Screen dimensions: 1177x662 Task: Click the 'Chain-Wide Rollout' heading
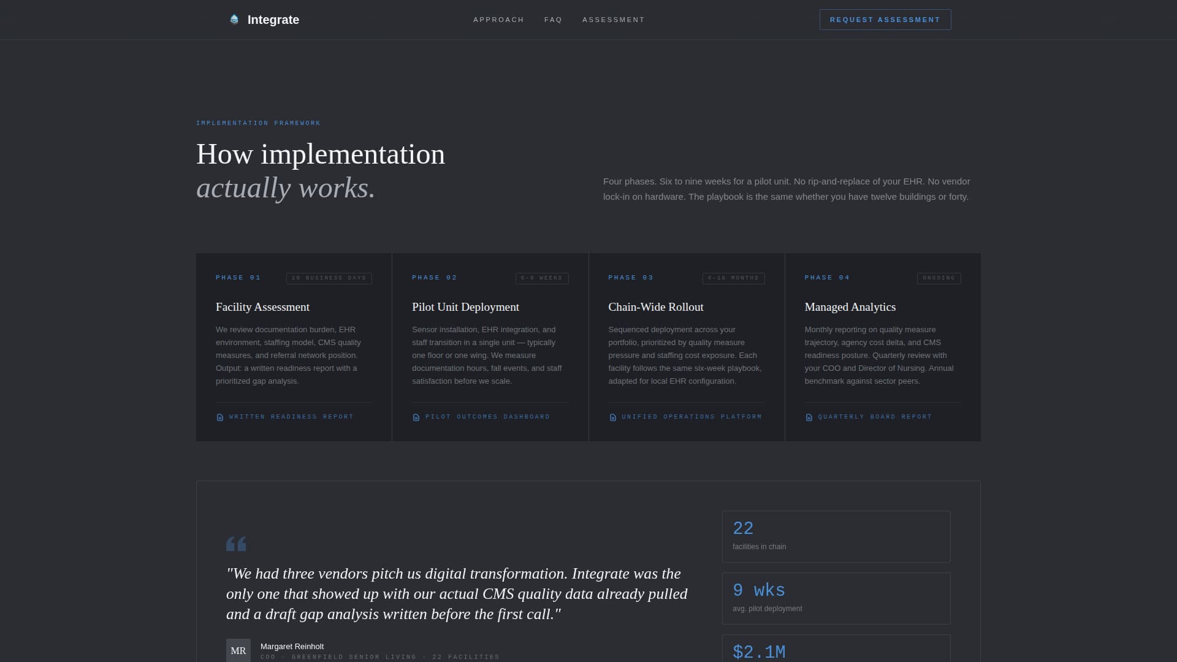tap(656, 307)
